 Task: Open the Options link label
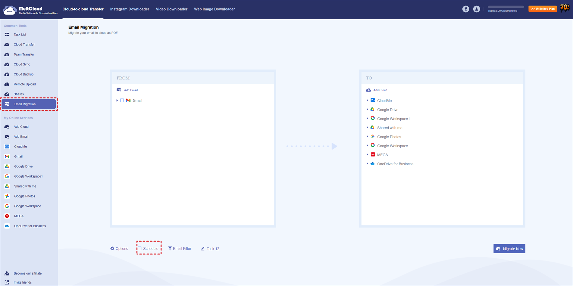point(122,249)
